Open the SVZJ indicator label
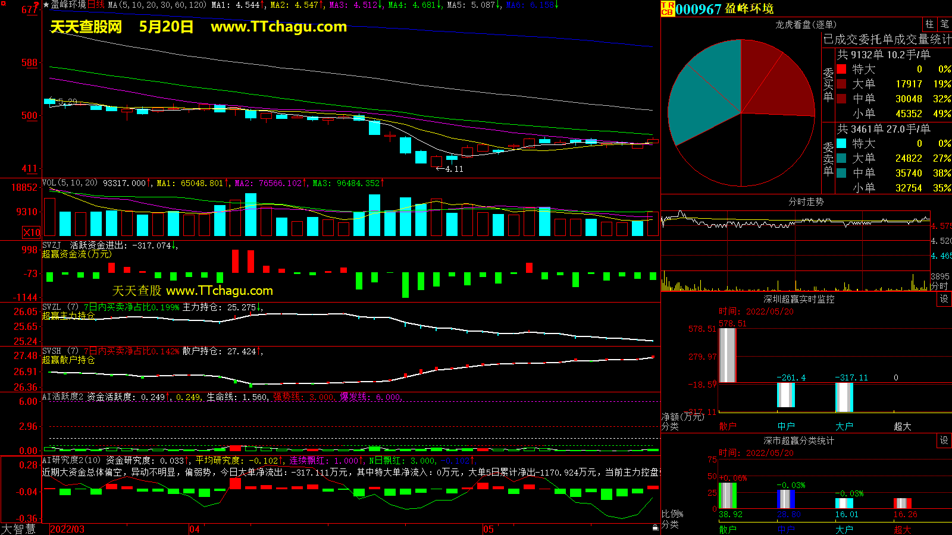Screen dimensions: 952x535 pyautogui.click(x=52, y=245)
